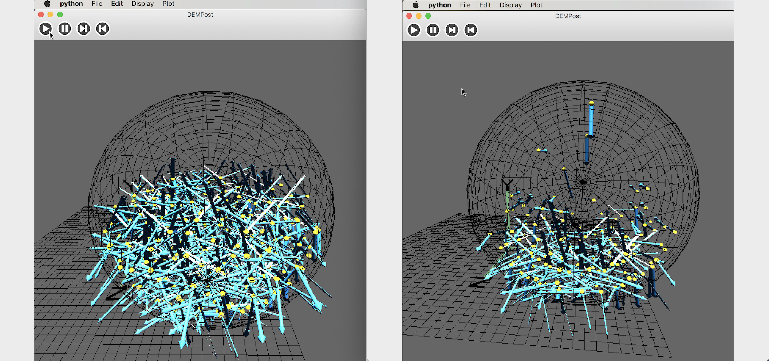Viewport: 769px width, 361px height.
Task: Open the Plot menu in right menu bar
Action: [x=536, y=5]
